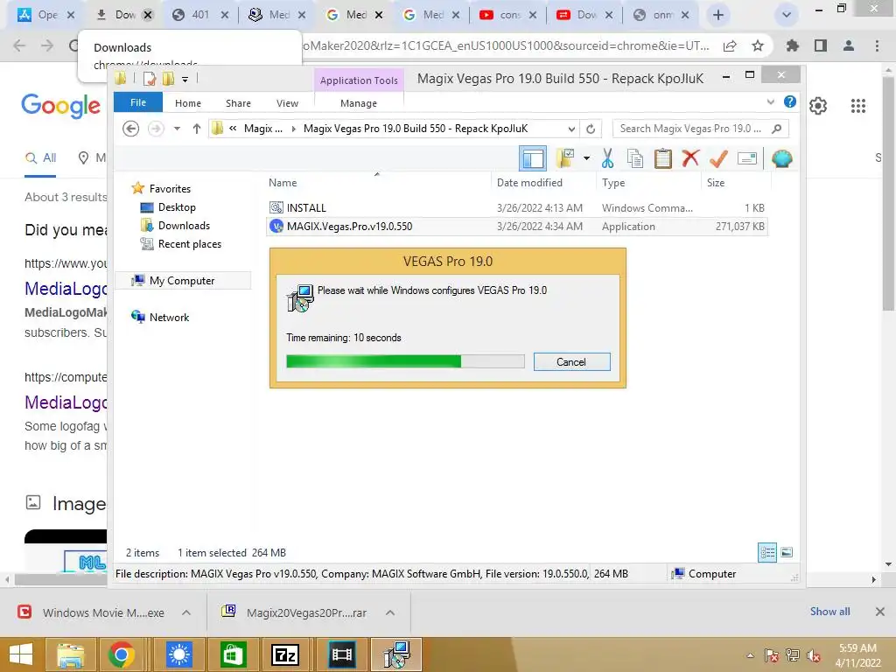Open the Chrome profile avatar icon
Screen dimensions: 896x672
pos(849,45)
